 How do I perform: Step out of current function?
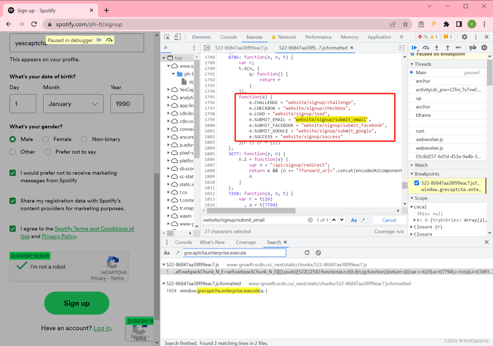click(448, 48)
